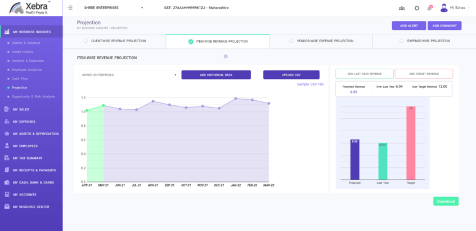Viewport: 476px width, 231px height.
Task: Open the Sample CSV File link
Action: (x=310, y=84)
